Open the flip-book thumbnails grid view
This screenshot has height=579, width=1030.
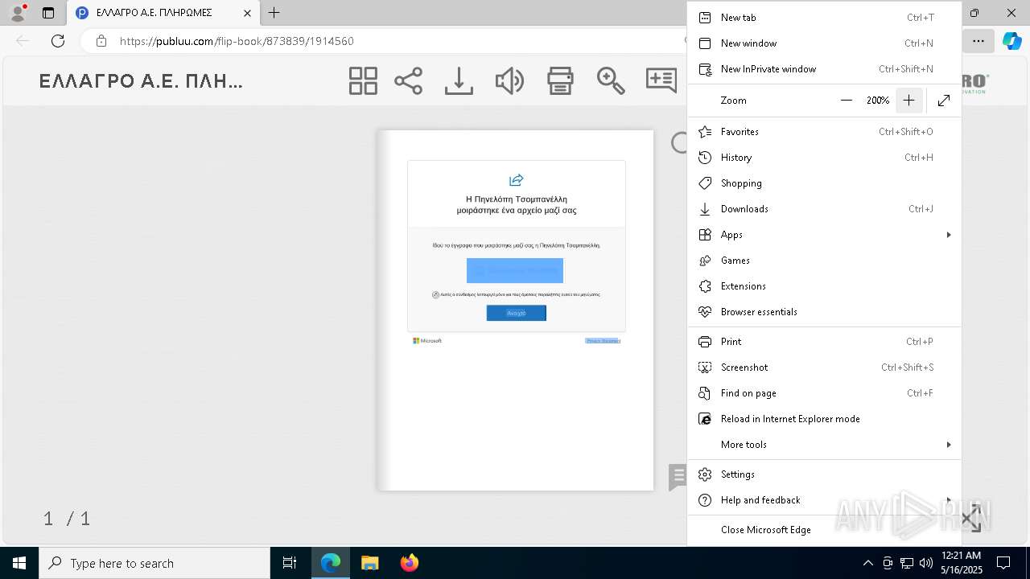pos(363,81)
